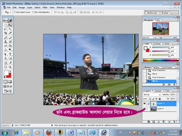Select the Crop tool

5,33
